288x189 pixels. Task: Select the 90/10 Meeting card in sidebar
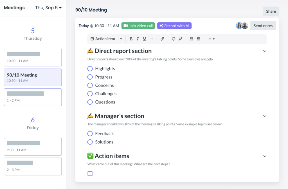(33, 77)
